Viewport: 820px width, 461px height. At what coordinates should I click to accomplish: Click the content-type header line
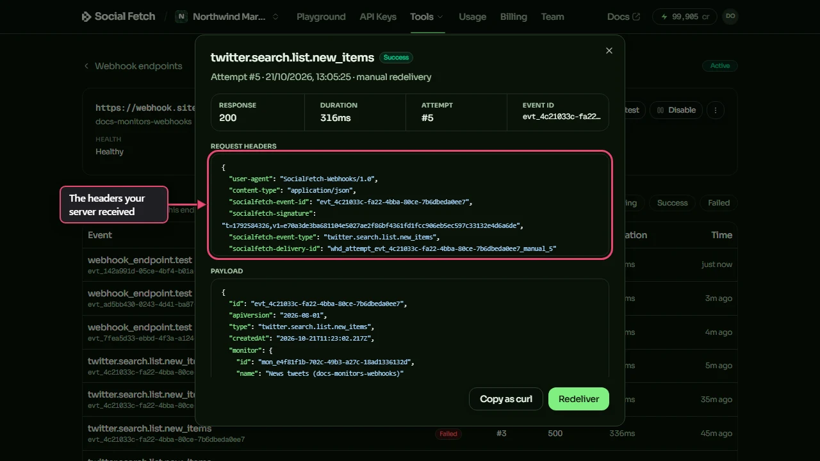292,190
